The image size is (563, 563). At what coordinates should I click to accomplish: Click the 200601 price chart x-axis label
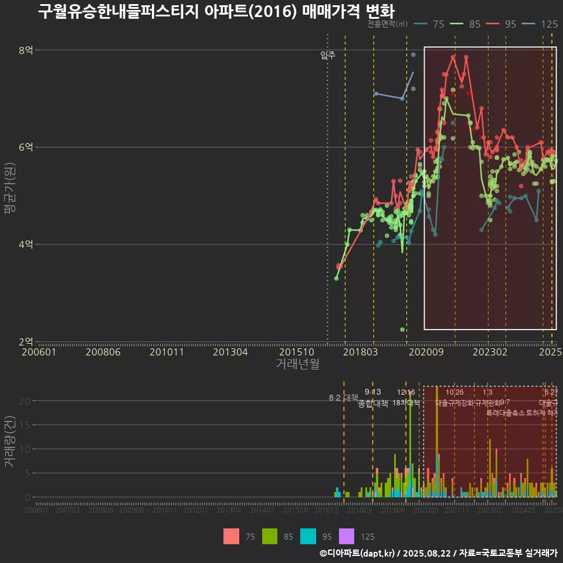[39, 352]
